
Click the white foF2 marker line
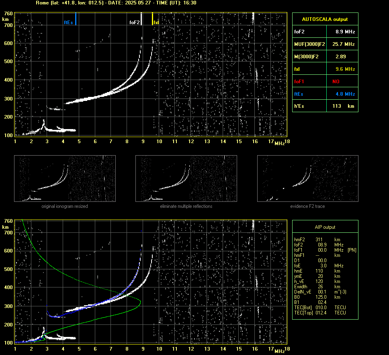click(x=141, y=19)
